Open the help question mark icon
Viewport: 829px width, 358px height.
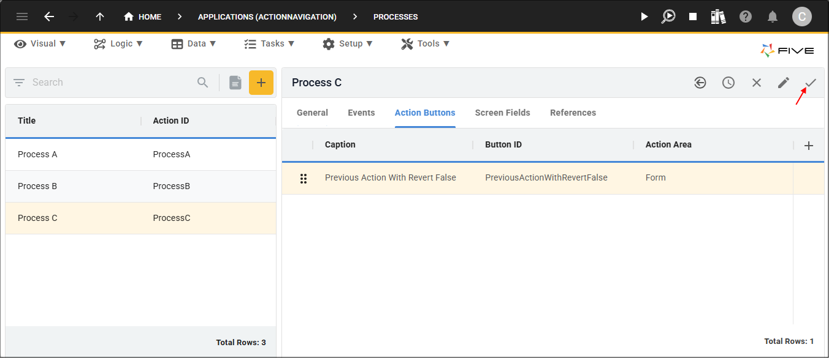tap(746, 17)
